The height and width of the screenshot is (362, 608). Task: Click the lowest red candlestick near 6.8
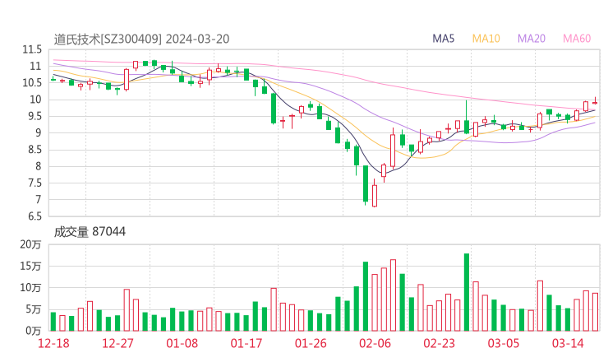375,195
